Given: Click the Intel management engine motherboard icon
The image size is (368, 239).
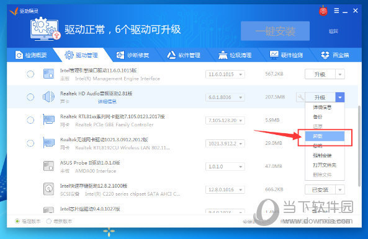Looking at the screenshot, I should pyautogui.click(x=48, y=74).
